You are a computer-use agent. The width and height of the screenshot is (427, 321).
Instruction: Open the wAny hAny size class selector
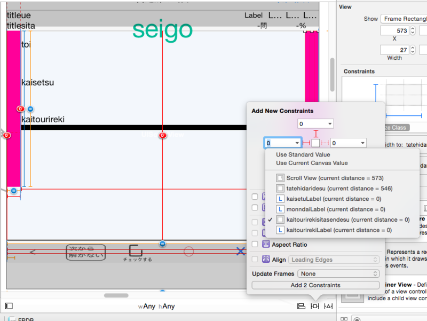coord(156,306)
